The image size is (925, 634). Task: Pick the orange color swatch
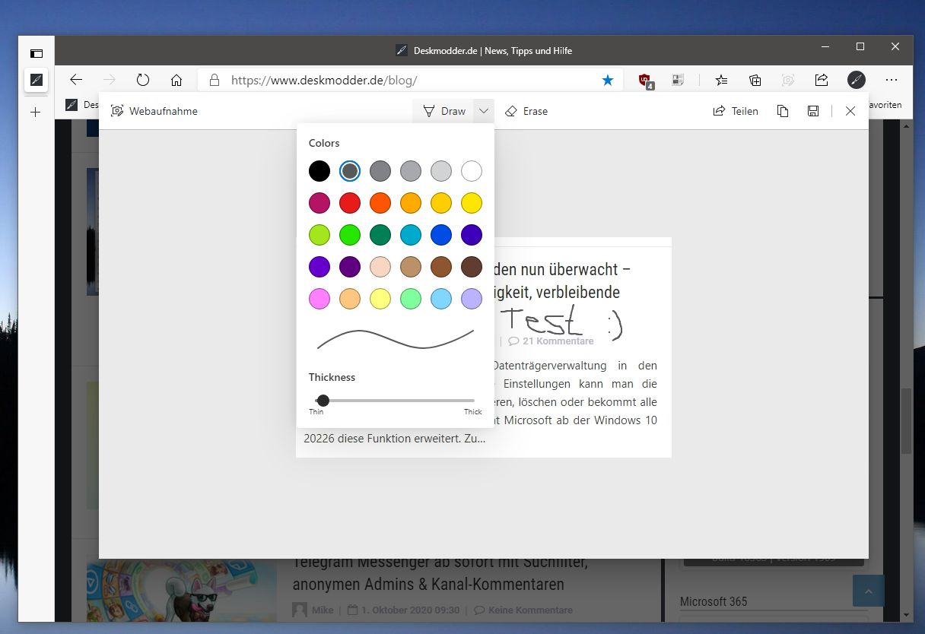click(380, 203)
